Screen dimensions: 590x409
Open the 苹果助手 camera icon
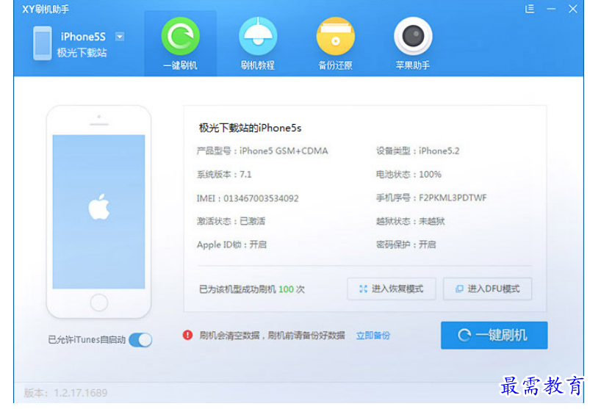click(x=413, y=37)
